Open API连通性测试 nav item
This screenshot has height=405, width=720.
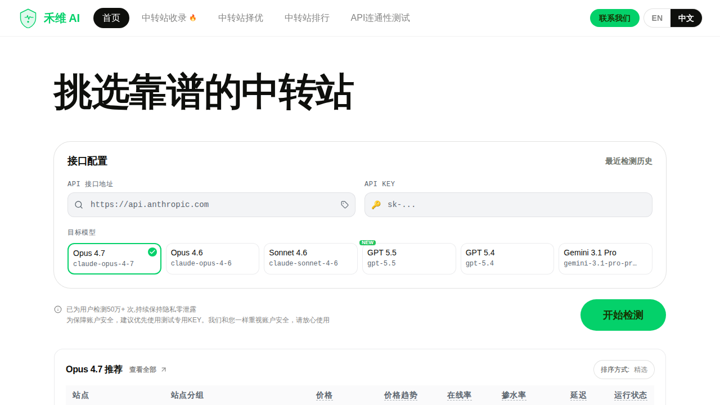pos(380,18)
